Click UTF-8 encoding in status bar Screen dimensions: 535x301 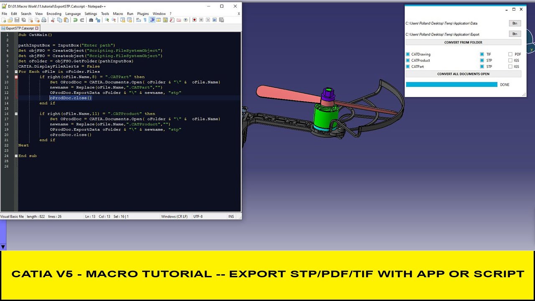tap(198, 217)
